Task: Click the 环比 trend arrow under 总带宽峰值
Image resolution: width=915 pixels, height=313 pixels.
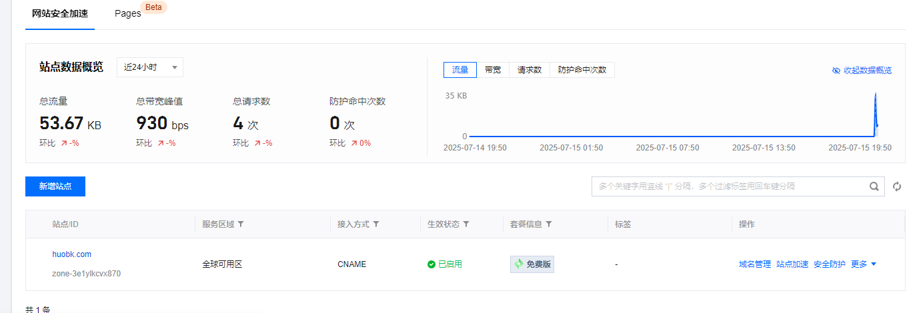Action: tap(161, 143)
